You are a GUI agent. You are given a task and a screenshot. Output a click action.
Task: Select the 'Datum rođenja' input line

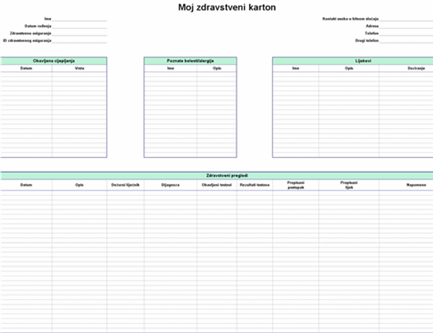pyautogui.click(x=80, y=26)
